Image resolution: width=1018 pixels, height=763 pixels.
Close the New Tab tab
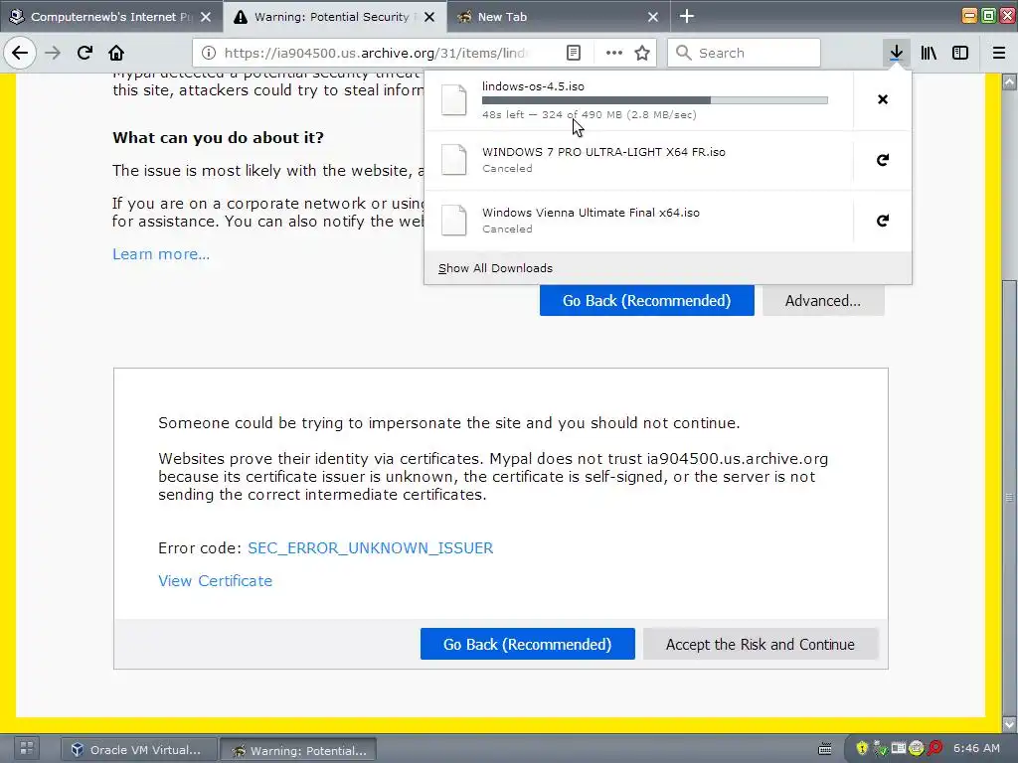pyautogui.click(x=653, y=17)
